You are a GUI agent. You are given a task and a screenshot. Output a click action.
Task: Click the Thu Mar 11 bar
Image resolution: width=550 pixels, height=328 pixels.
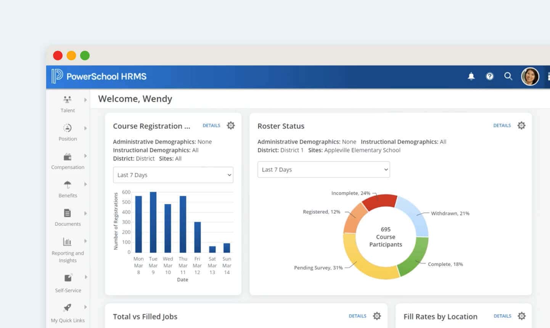coord(183,224)
